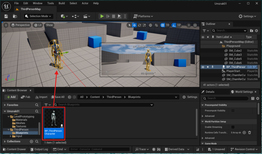Image resolution: width=262 pixels, height=154 pixels.
Task: Activate the Rotate gizmo tool
Action: click(139, 25)
